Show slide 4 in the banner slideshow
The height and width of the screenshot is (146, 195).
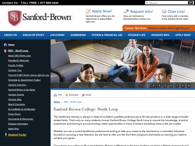(x=159, y=85)
